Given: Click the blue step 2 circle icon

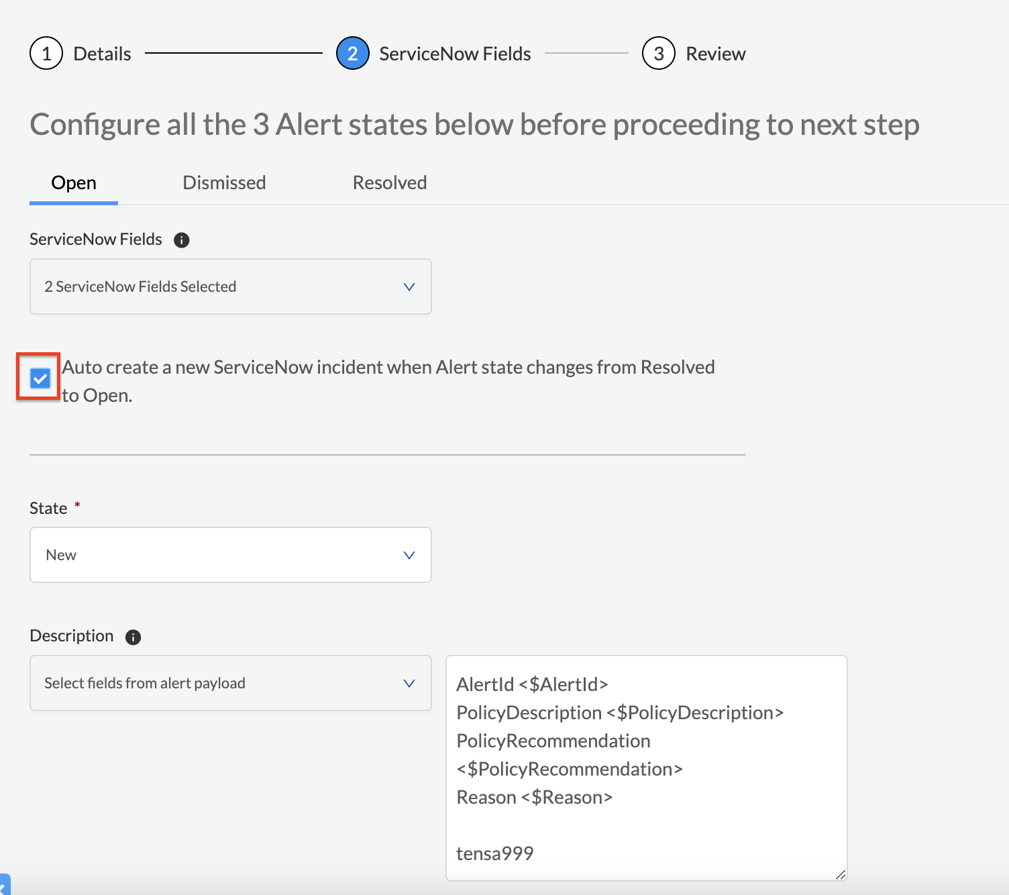Looking at the screenshot, I should pyautogui.click(x=352, y=54).
